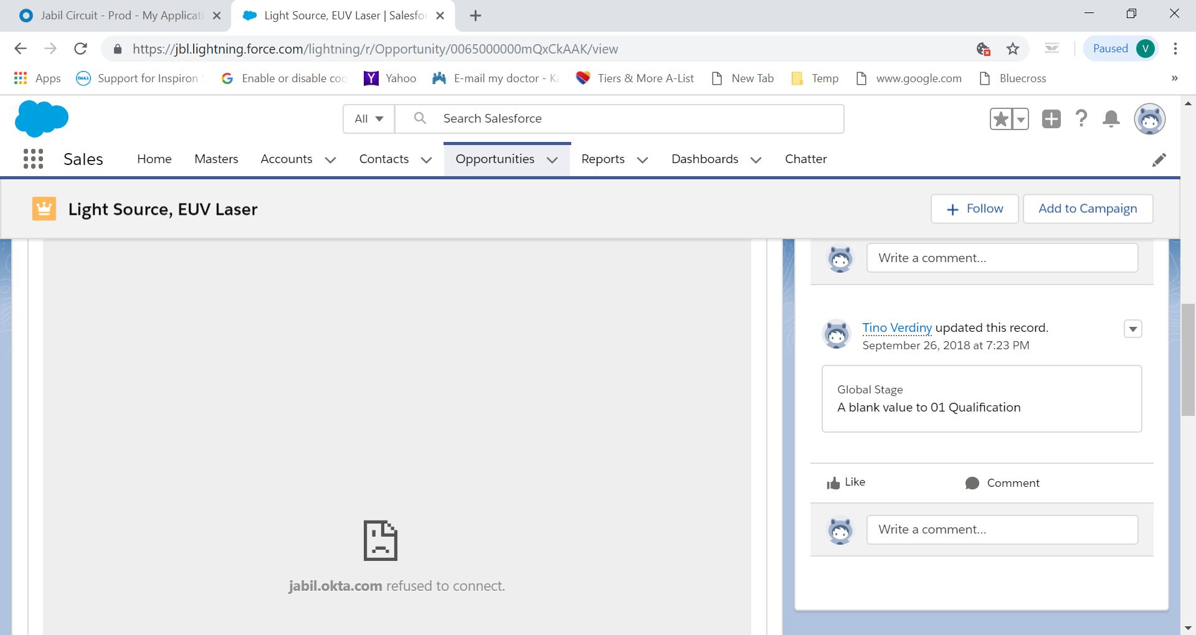Open the Salesforce help question mark
The height and width of the screenshot is (635, 1196).
[1081, 118]
